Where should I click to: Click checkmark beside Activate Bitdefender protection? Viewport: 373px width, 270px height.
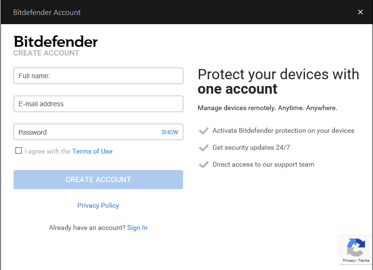pyautogui.click(x=204, y=130)
